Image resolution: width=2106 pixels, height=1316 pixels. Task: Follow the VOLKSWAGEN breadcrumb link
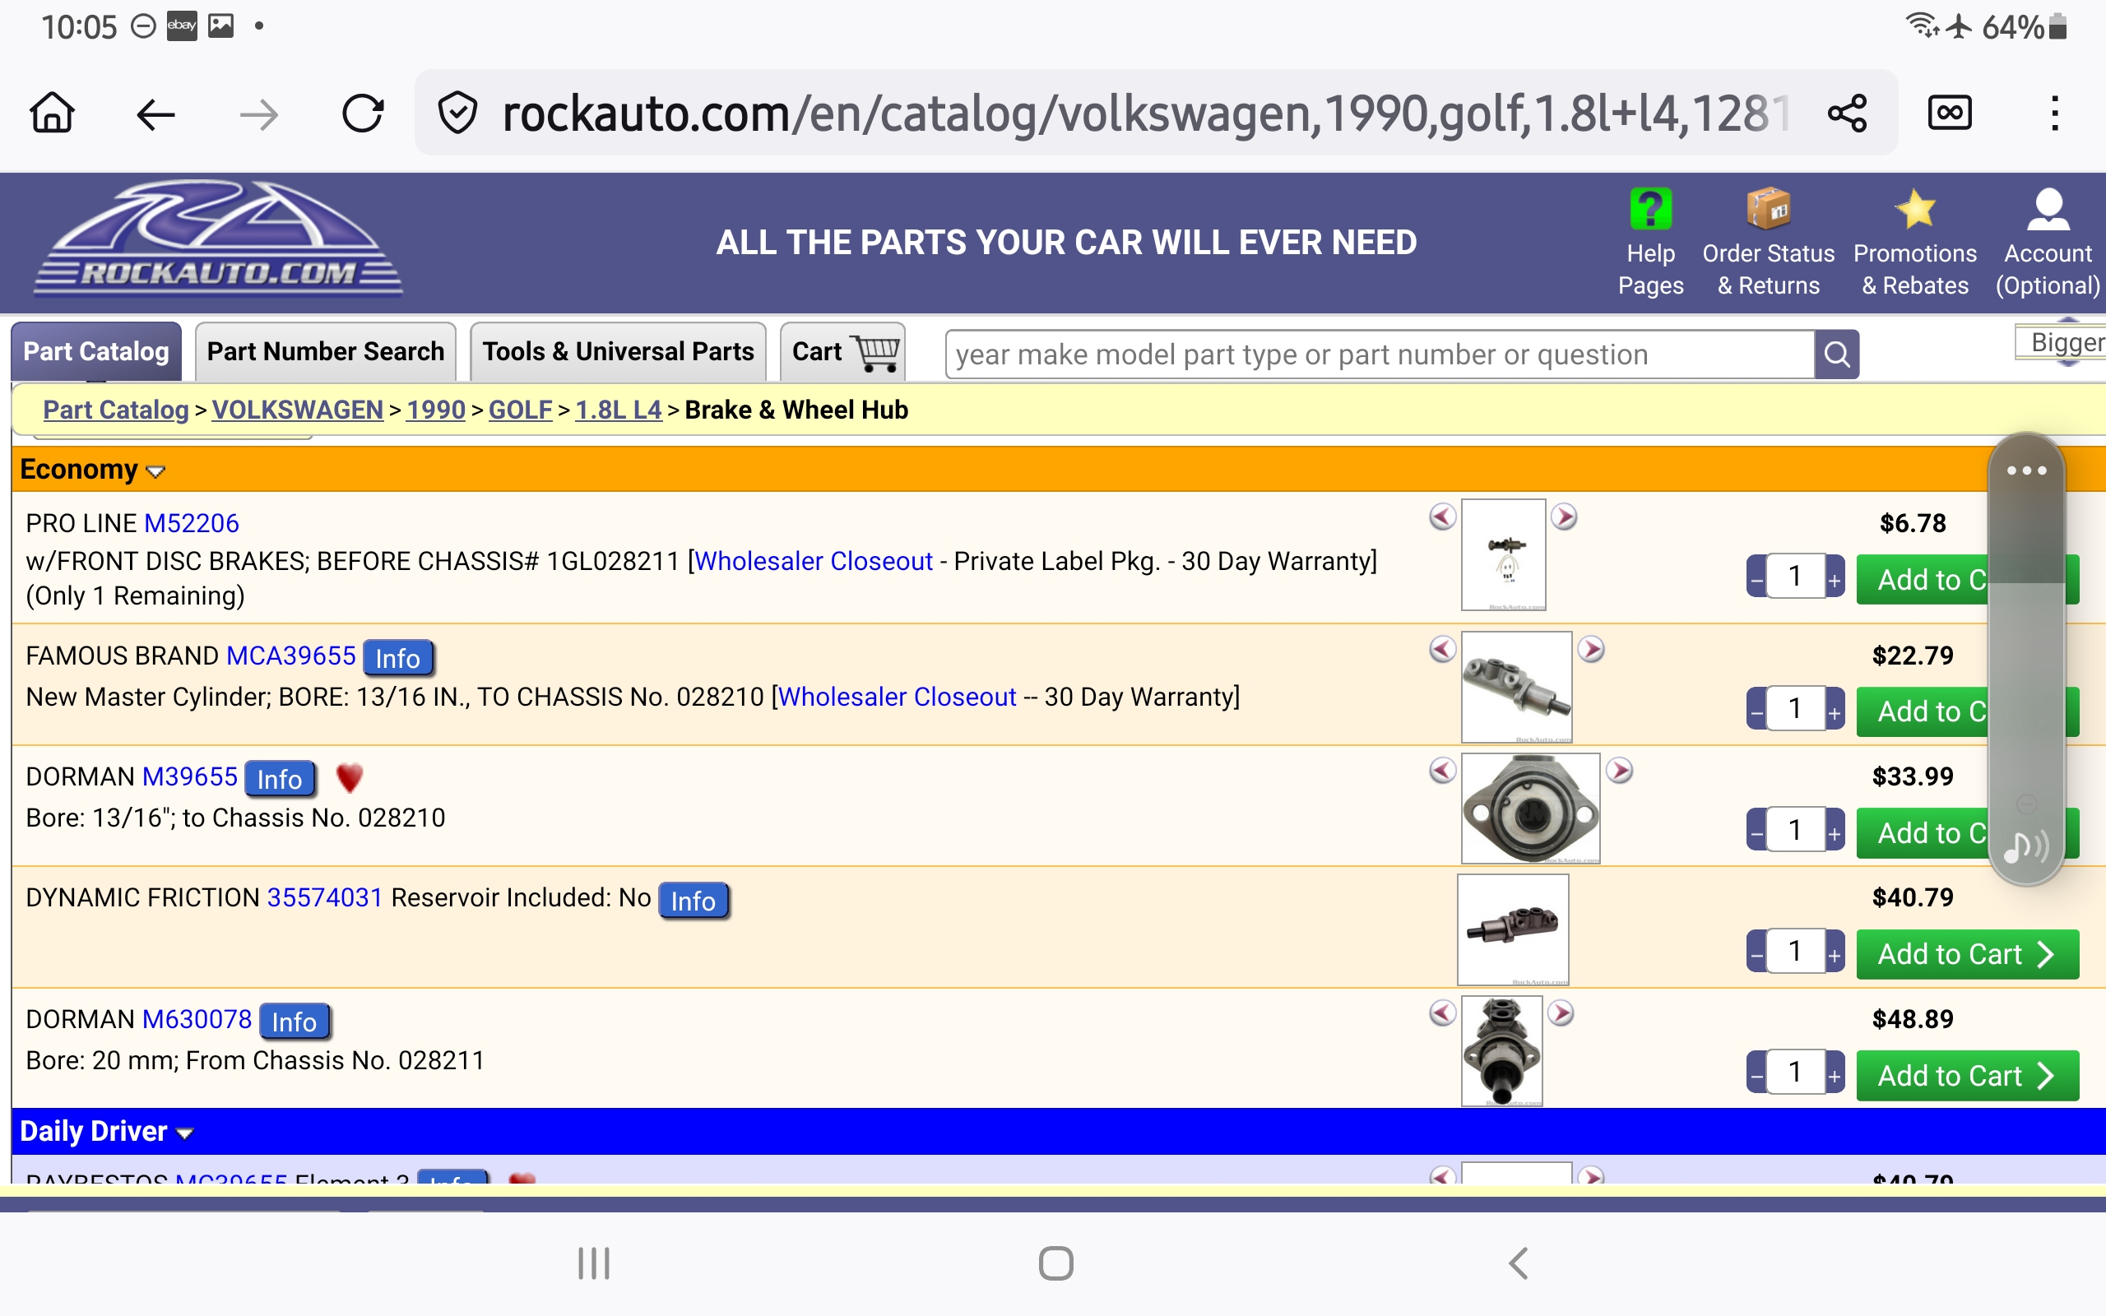pos(297,410)
